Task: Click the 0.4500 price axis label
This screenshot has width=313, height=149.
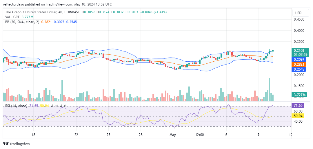Action: click(299, 19)
